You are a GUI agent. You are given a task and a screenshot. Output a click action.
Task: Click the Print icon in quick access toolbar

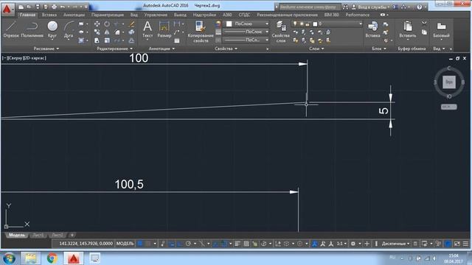54,7
